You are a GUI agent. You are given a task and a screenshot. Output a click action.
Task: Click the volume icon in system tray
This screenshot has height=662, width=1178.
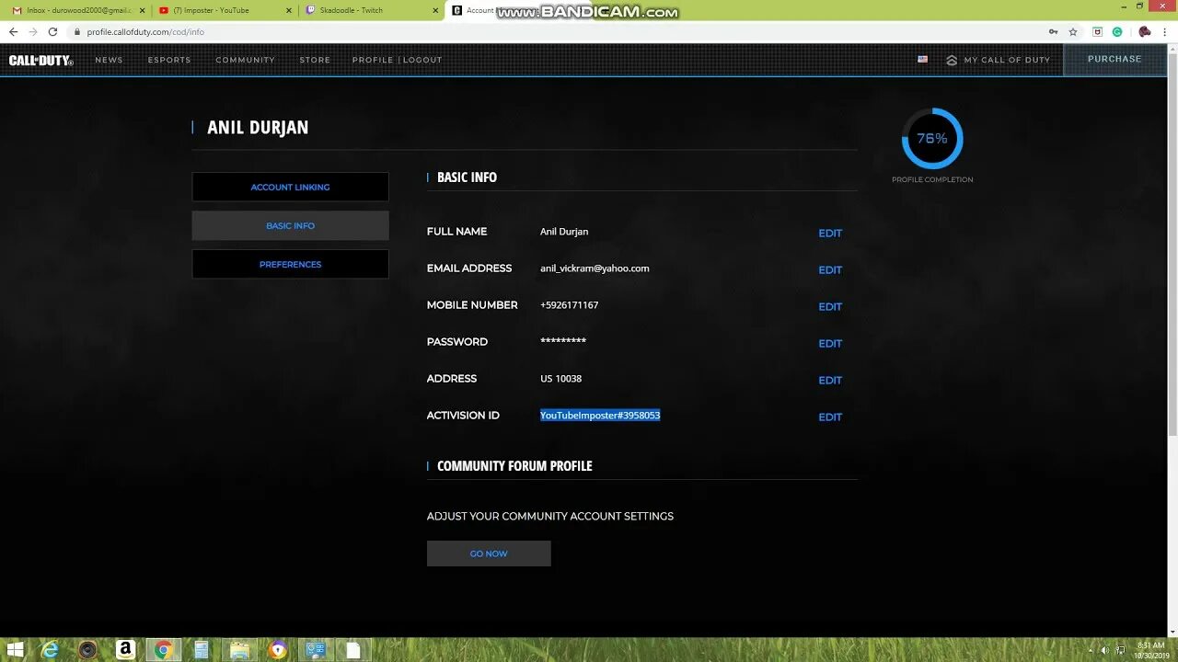point(1104,650)
